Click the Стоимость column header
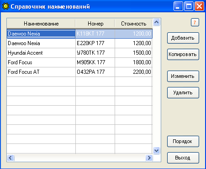The height and width of the screenshot is (169, 206). point(133,24)
